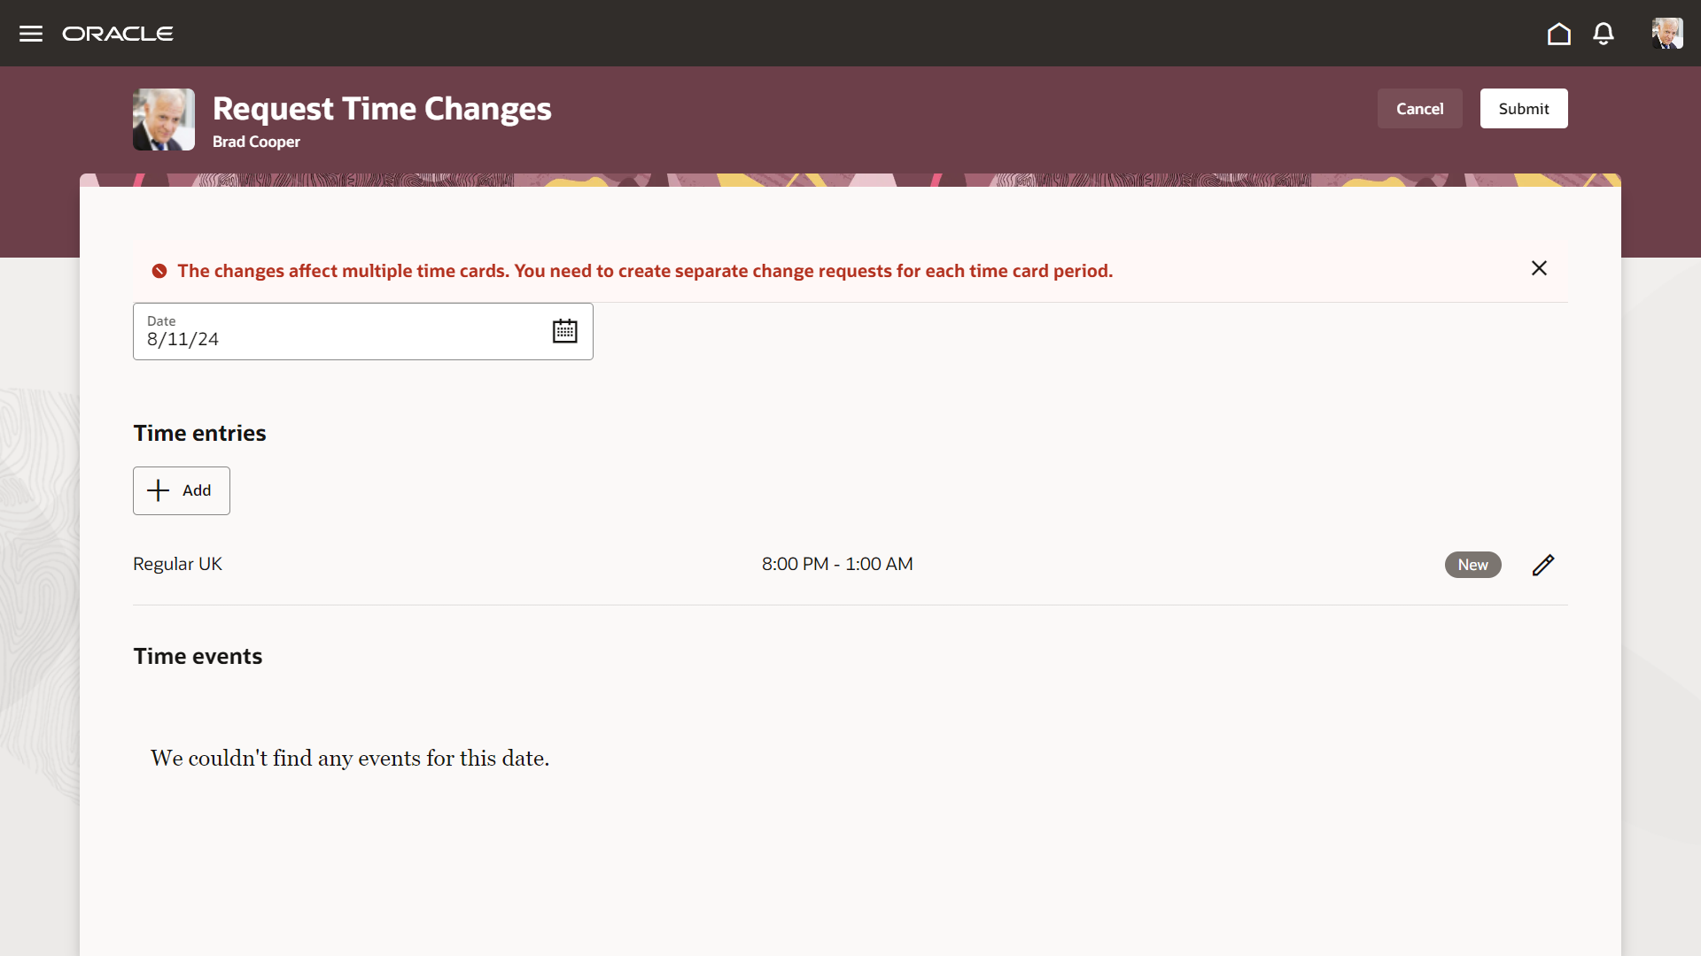The height and width of the screenshot is (956, 1701).
Task: Select the Regular UK time entry row
Action: pos(850,564)
